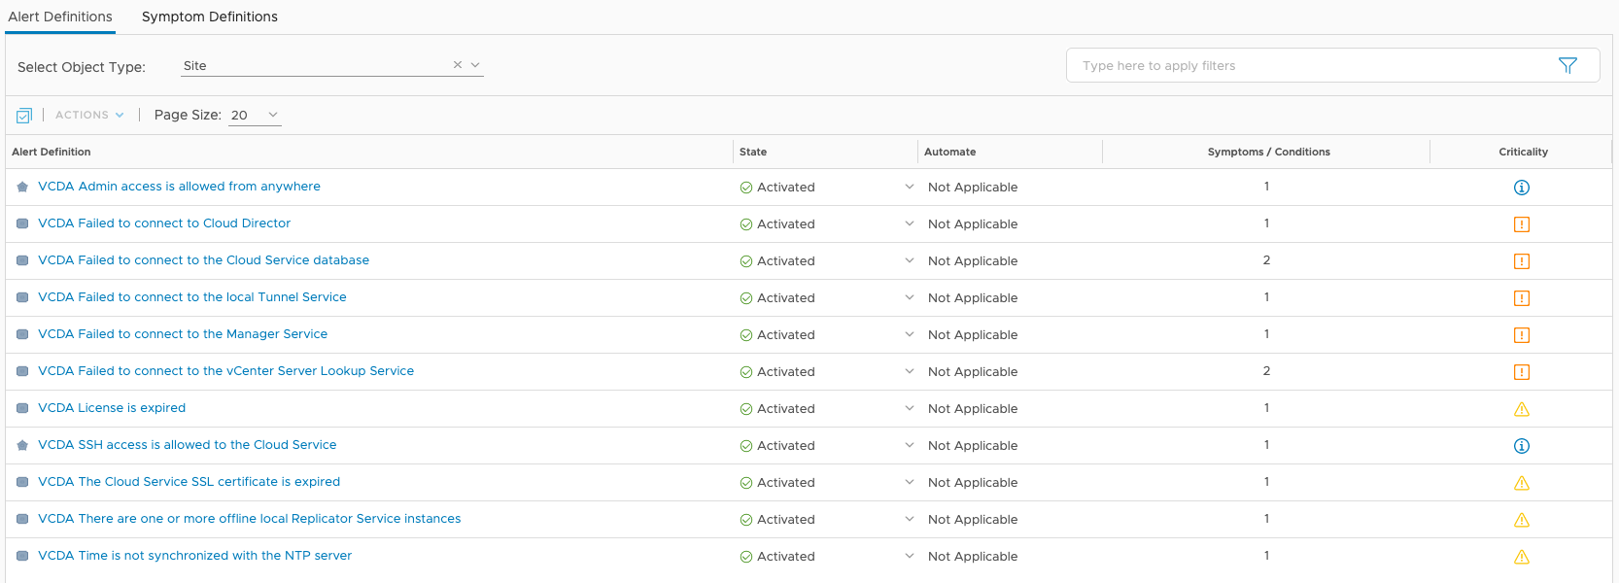Switch to the Symptom Definitions tab
Viewport: 1619px width, 583px height.
coord(210,17)
